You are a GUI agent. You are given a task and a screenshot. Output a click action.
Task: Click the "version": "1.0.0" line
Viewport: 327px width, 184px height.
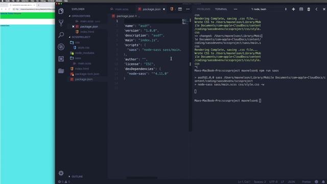[x=142, y=31]
